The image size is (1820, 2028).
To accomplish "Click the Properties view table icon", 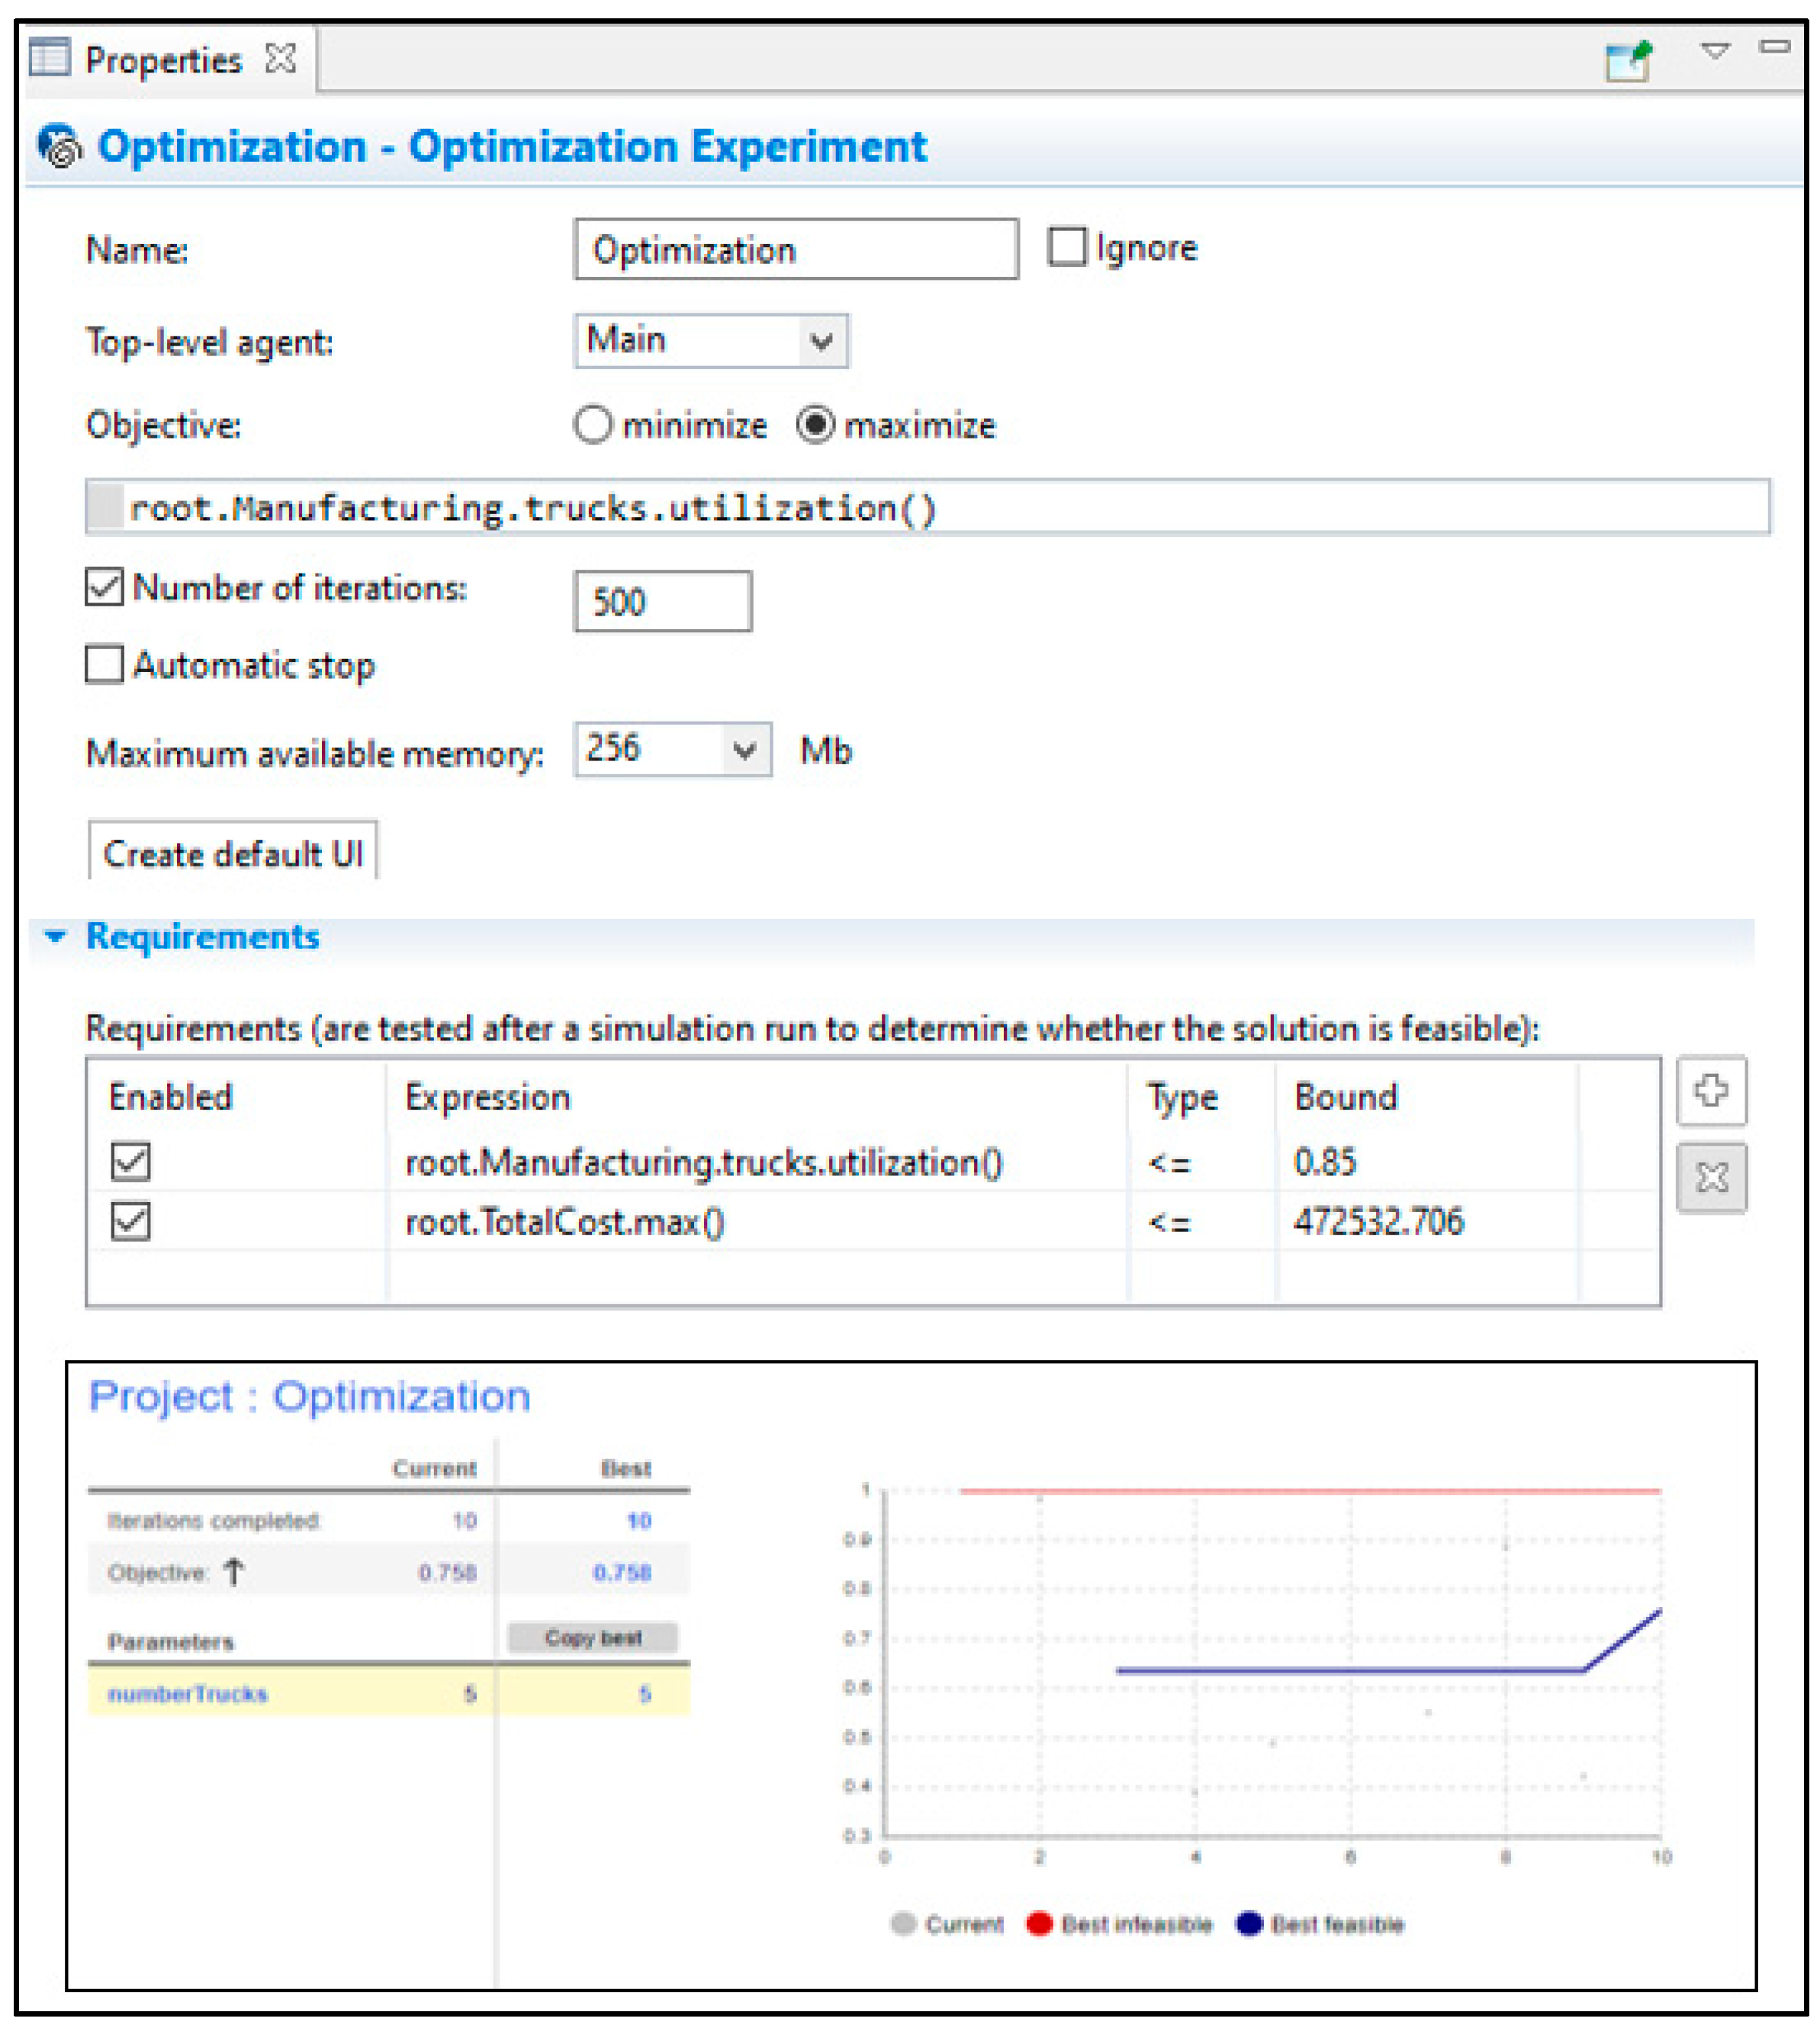I will (x=49, y=58).
